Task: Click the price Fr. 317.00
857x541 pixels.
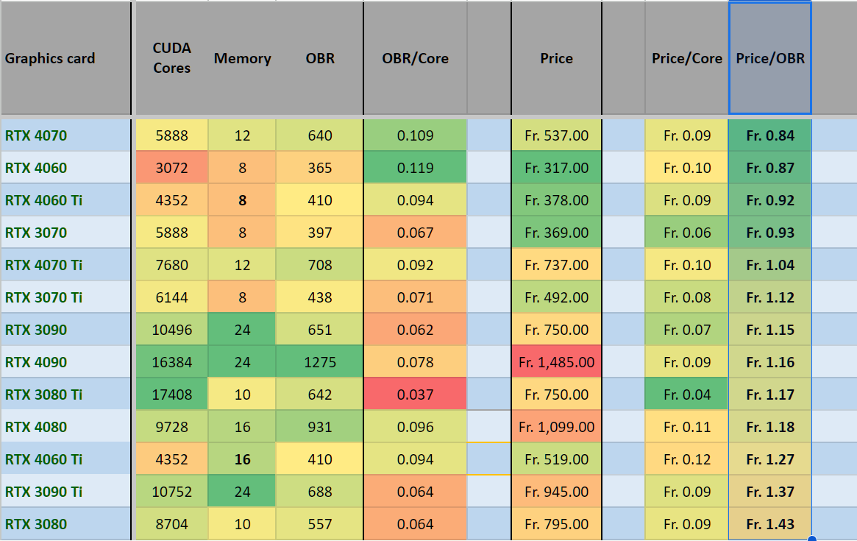Action: tap(556, 168)
